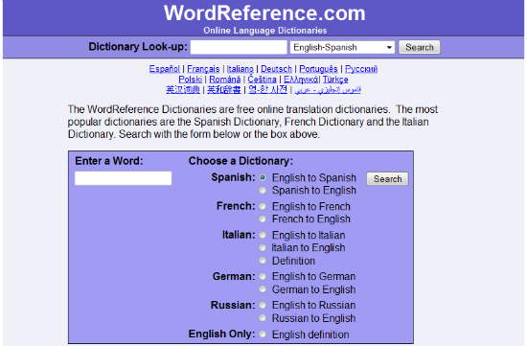Image resolution: width=527 pixels, height=346 pixels.
Task: Select the French to English radio button
Action: [x=263, y=219]
